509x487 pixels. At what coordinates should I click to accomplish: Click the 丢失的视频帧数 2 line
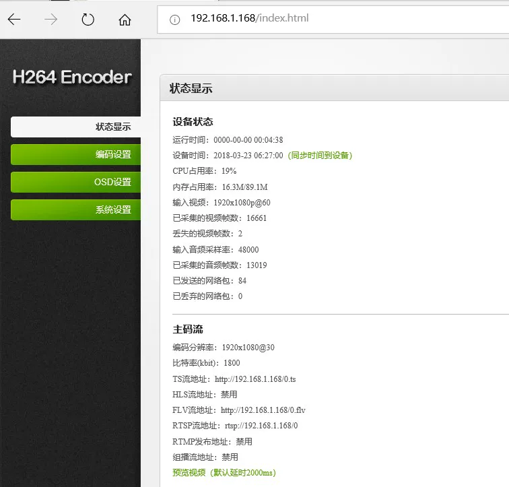coord(207,234)
